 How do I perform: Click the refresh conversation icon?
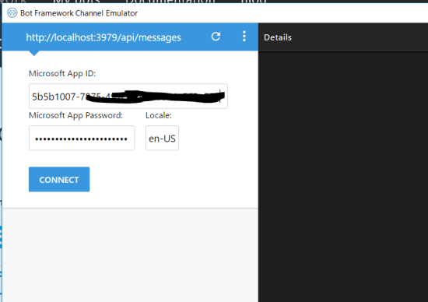(216, 37)
